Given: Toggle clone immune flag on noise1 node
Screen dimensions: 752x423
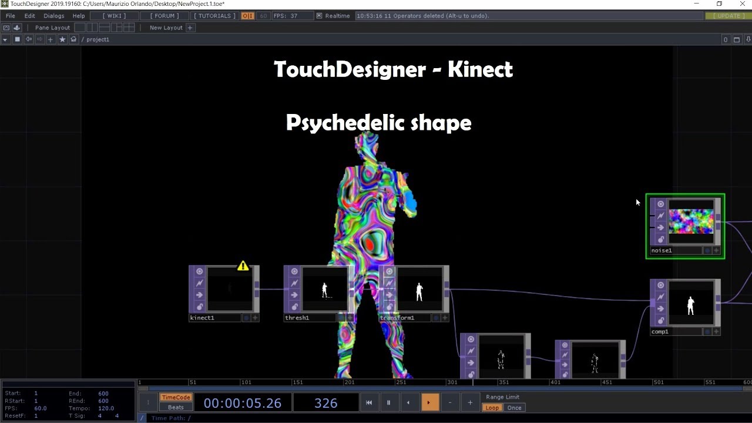Looking at the screenshot, I should pyautogui.click(x=661, y=216).
